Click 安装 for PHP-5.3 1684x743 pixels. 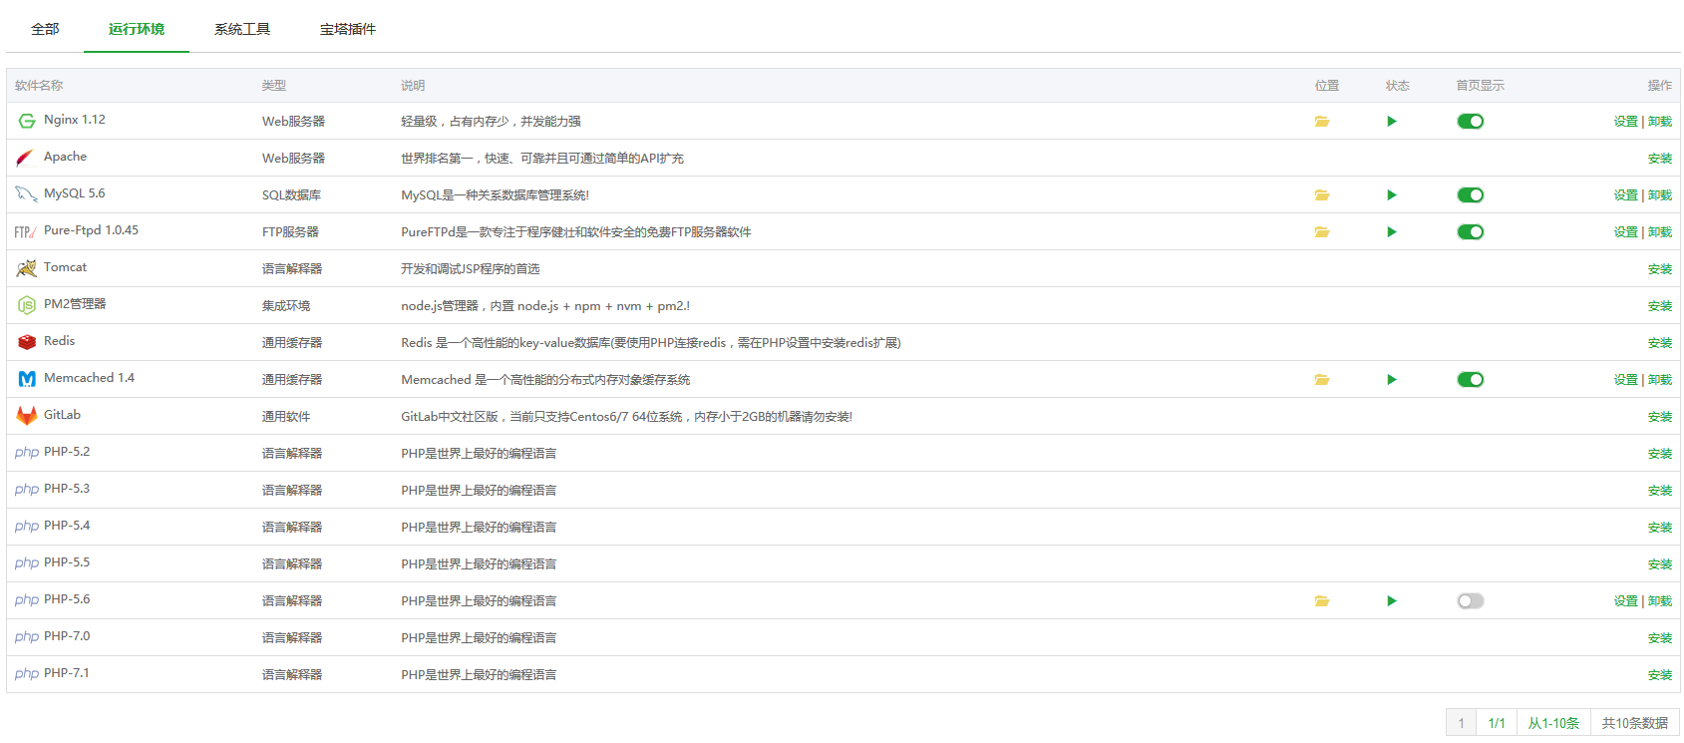(1660, 491)
